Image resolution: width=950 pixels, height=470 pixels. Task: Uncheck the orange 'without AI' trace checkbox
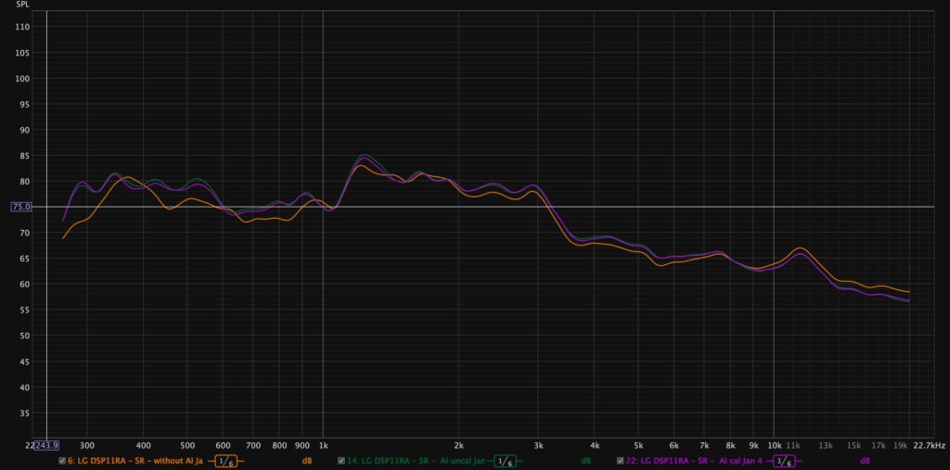click(x=62, y=461)
